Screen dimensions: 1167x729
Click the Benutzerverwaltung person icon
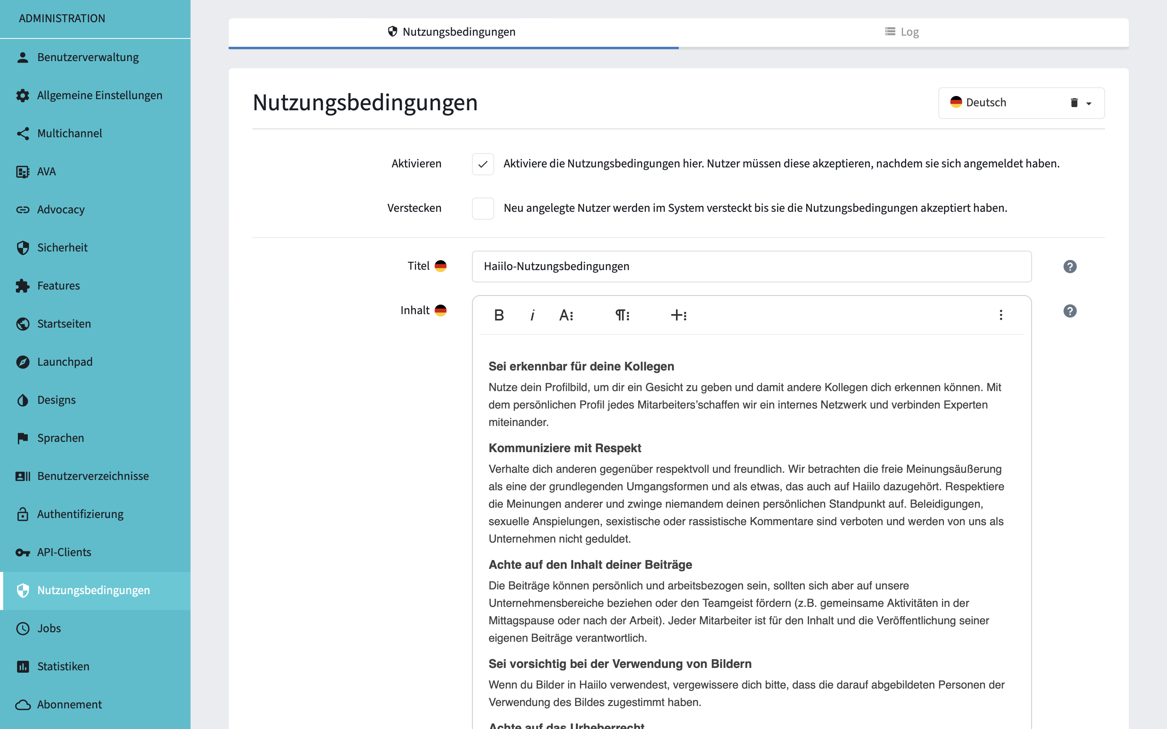click(x=23, y=58)
